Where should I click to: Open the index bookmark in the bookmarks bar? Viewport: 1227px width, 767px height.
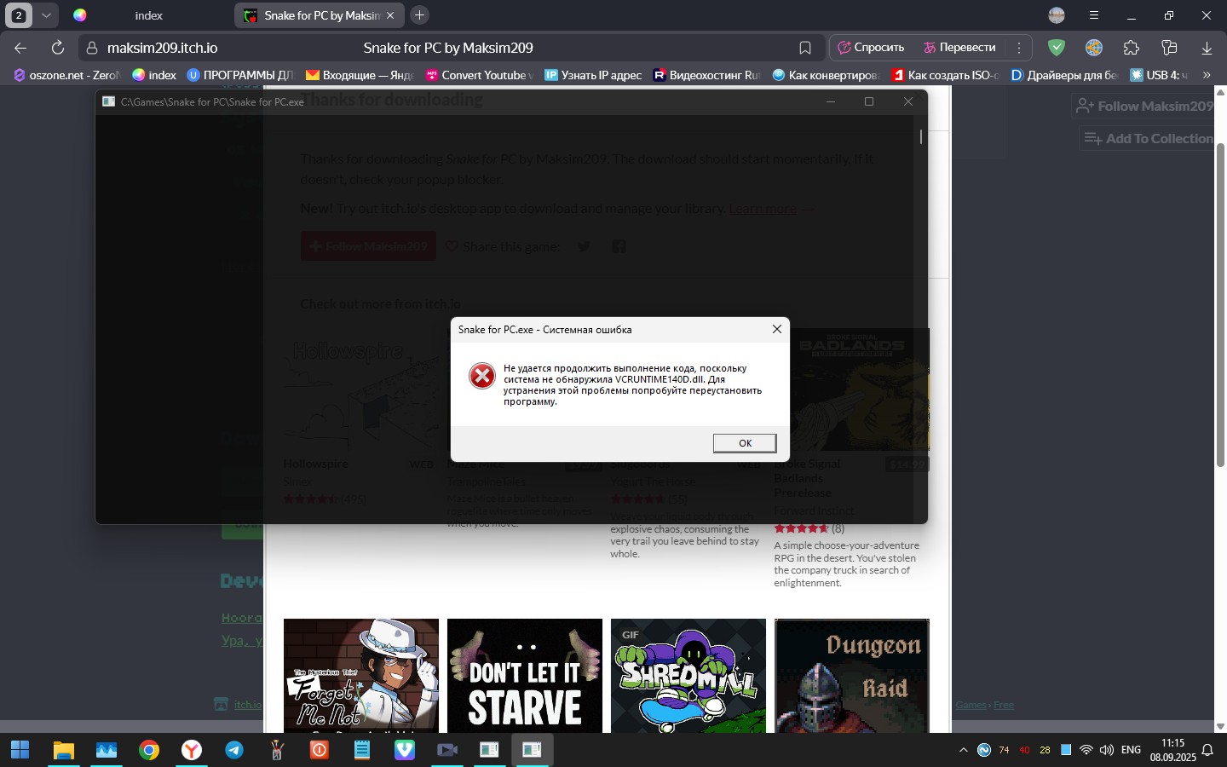pyautogui.click(x=154, y=75)
